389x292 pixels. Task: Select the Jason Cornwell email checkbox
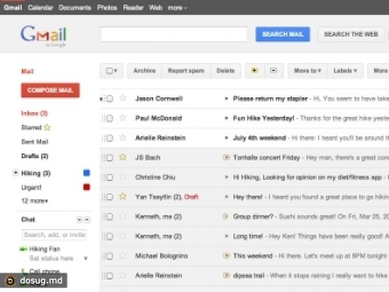(110, 99)
